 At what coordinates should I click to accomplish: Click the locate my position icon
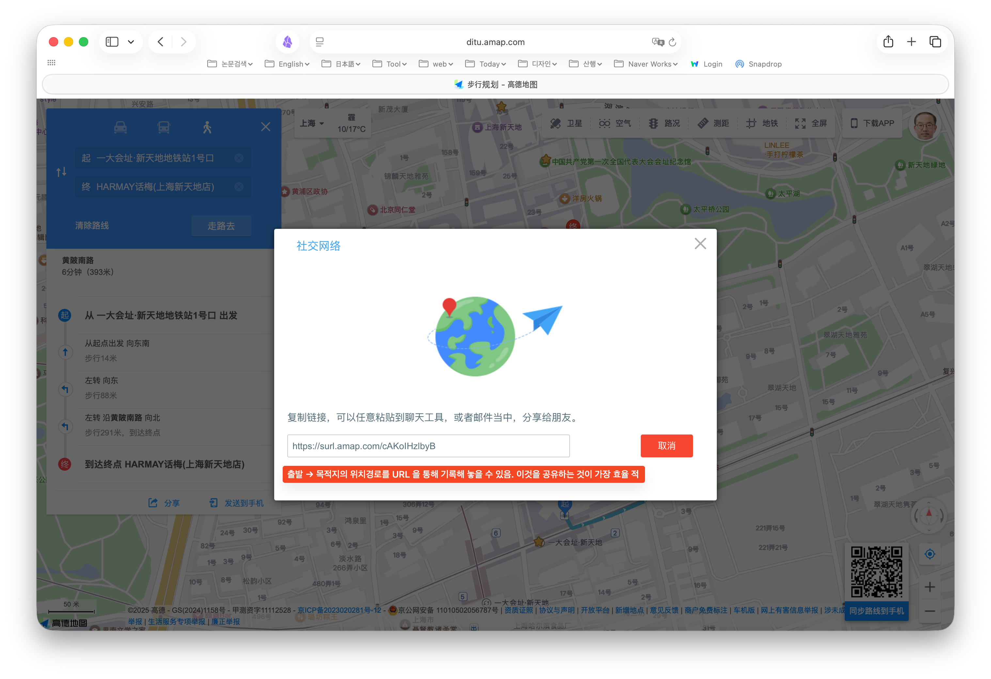930,554
